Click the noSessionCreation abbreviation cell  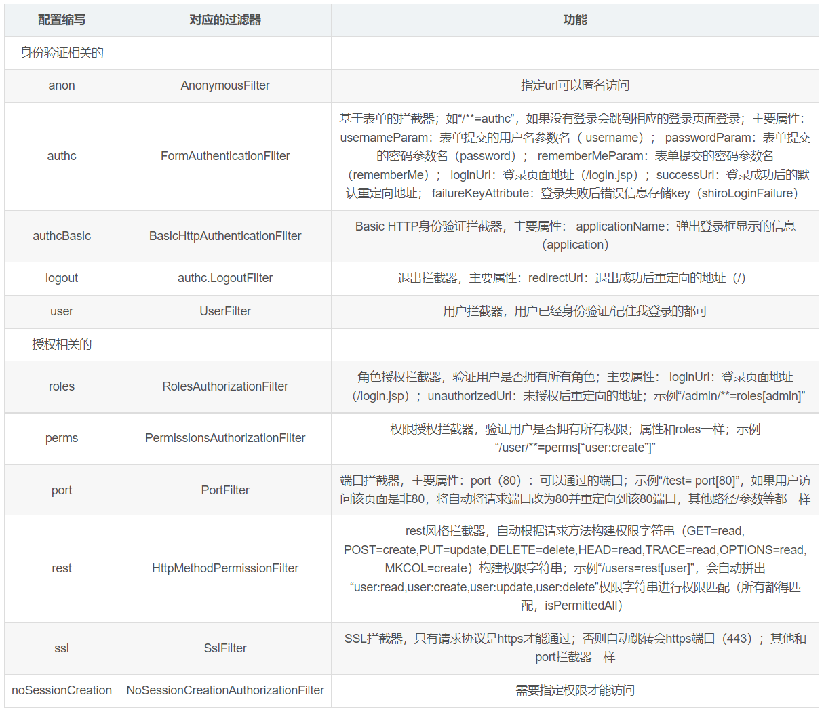coord(62,690)
